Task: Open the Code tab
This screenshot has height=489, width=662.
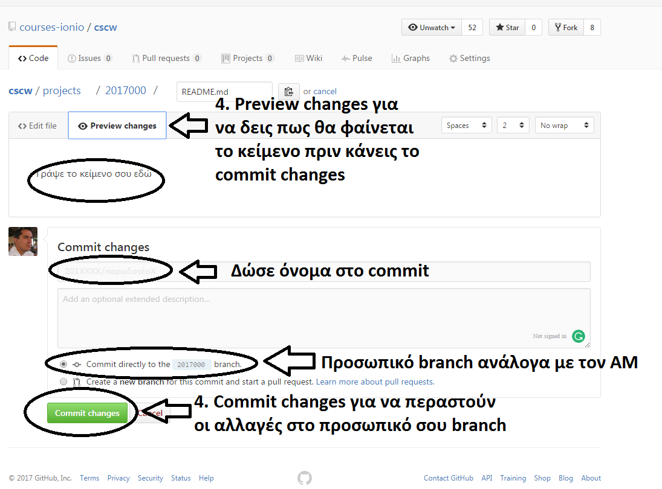Action: point(33,58)
